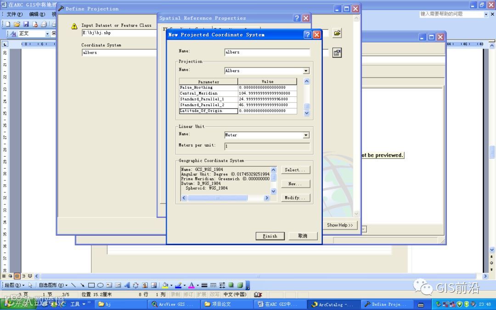Click the 3-D Style icon
The width and height of the screenshot is (496, 310).
[x=240, y=285]
